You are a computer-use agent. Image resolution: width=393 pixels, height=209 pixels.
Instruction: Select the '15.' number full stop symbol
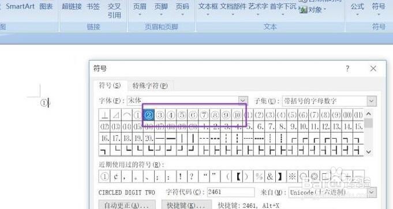358,127
